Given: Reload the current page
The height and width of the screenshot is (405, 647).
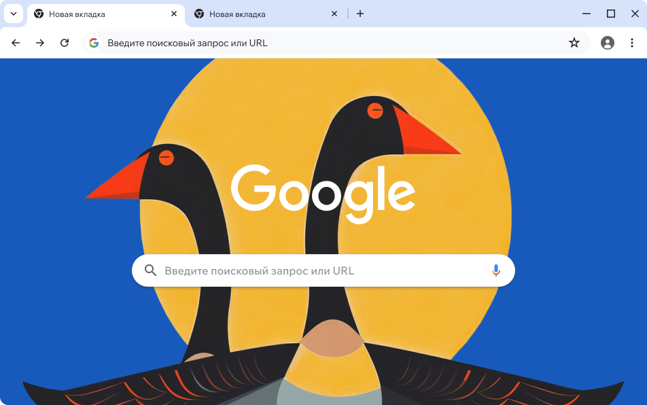Looking at the screenshot, I should tap(65, 43).
